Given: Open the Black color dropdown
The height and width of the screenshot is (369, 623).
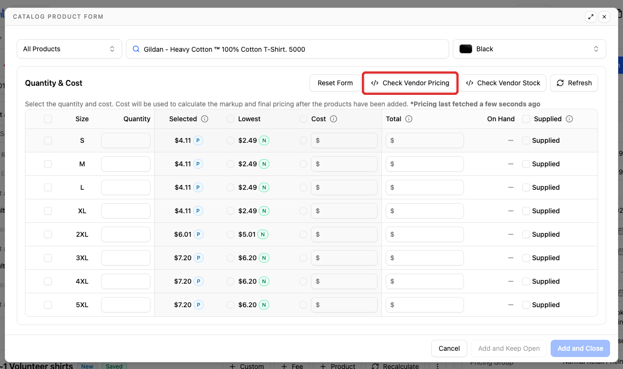Looking at the screenshot, I should (530, 49).
